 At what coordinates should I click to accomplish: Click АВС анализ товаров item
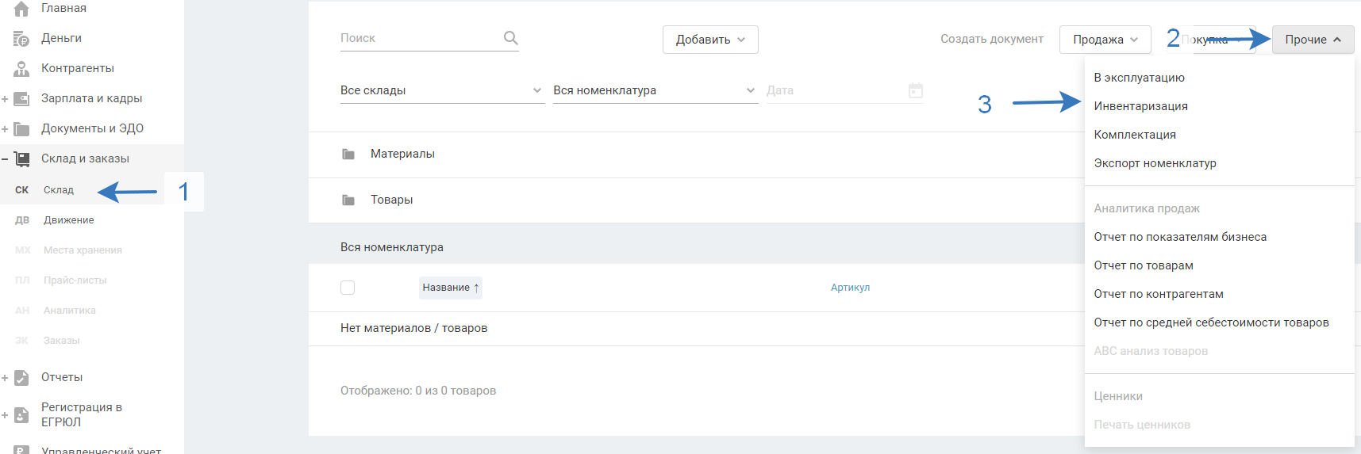(1219, 351)
